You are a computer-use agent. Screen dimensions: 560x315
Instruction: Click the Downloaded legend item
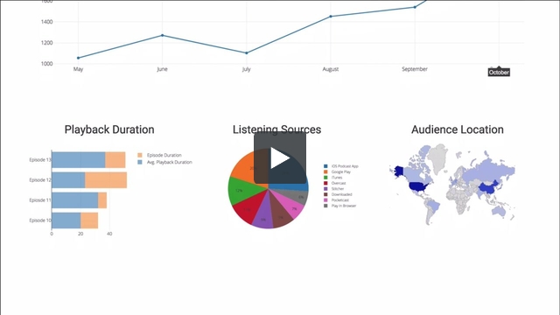coord(338,194)
